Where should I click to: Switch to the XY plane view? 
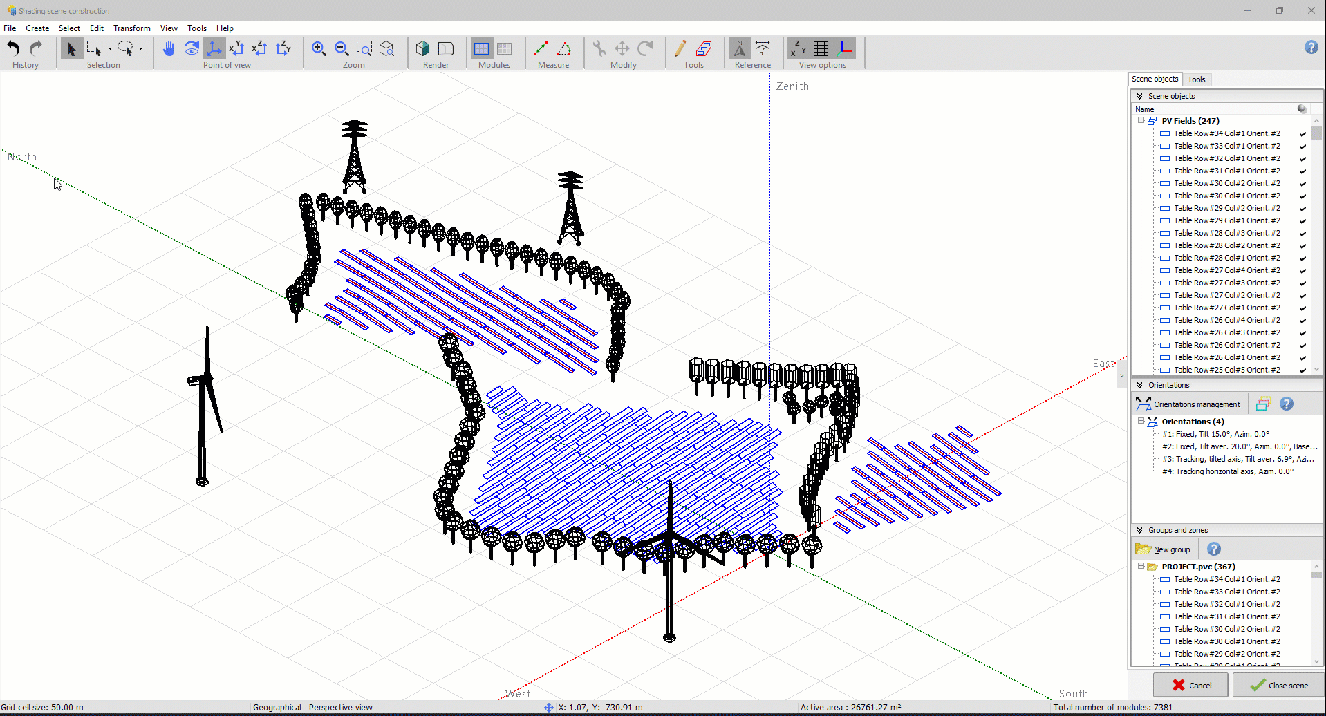pos(236,48)
